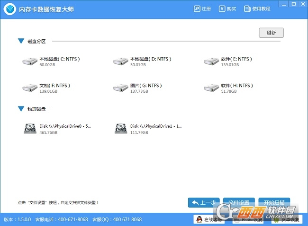Image resolution: width=308 pixels, height=226 pixels.
Task: Click the 51.78GB size text
Action: [x=229, y=91]
